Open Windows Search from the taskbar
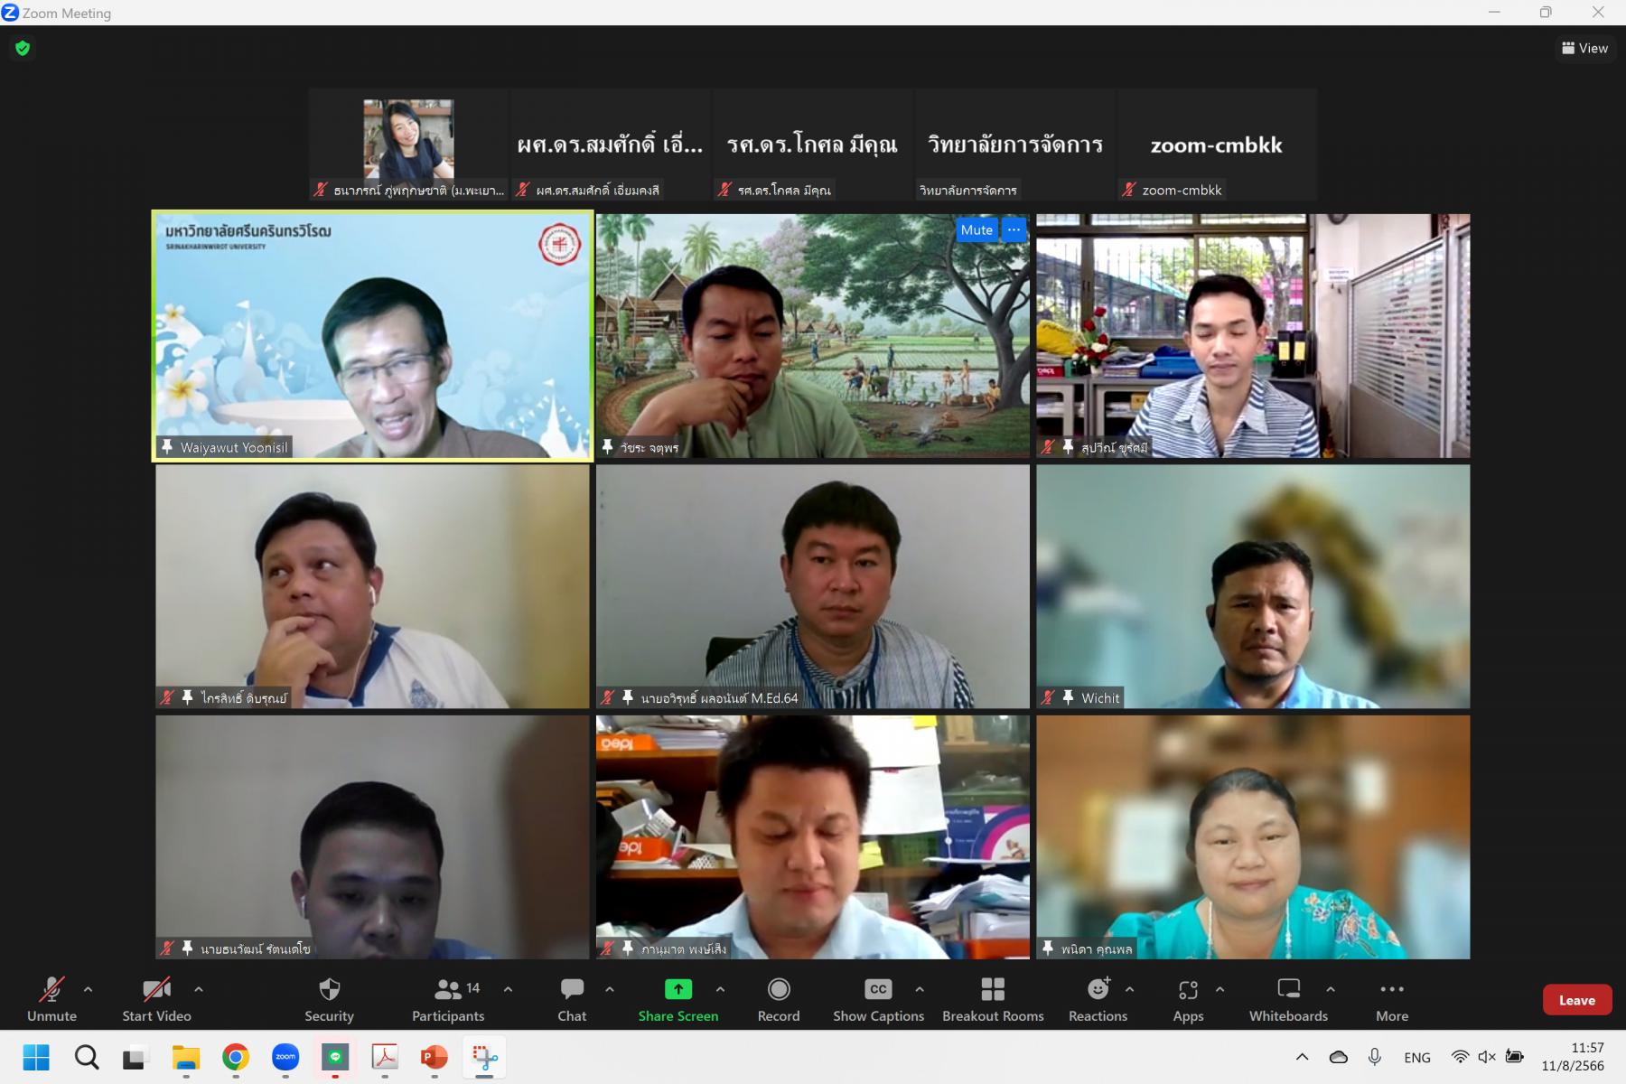 [87, 1057]
